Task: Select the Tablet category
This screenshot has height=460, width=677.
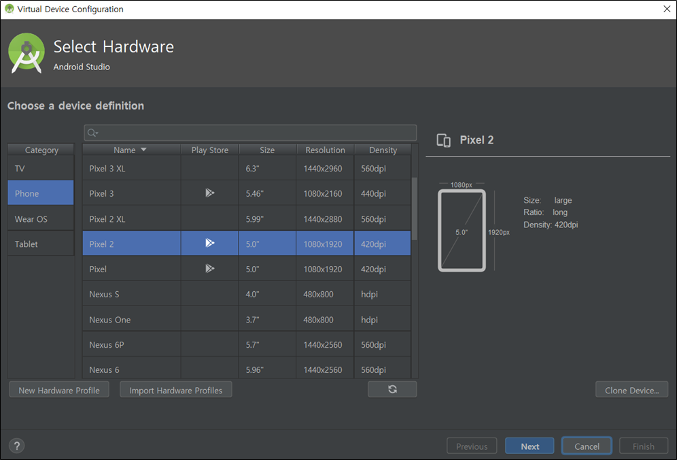Action: 41,244
